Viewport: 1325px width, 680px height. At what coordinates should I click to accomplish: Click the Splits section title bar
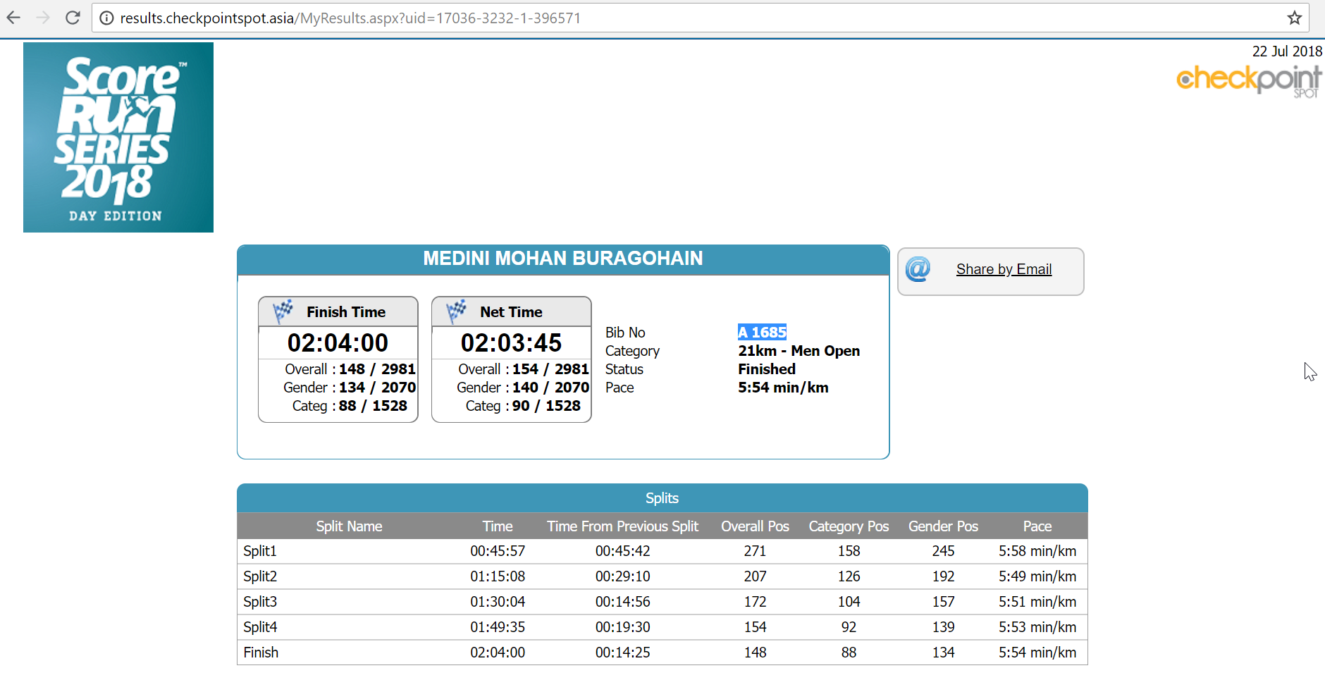pyautogui.click(x=662, y=498)
